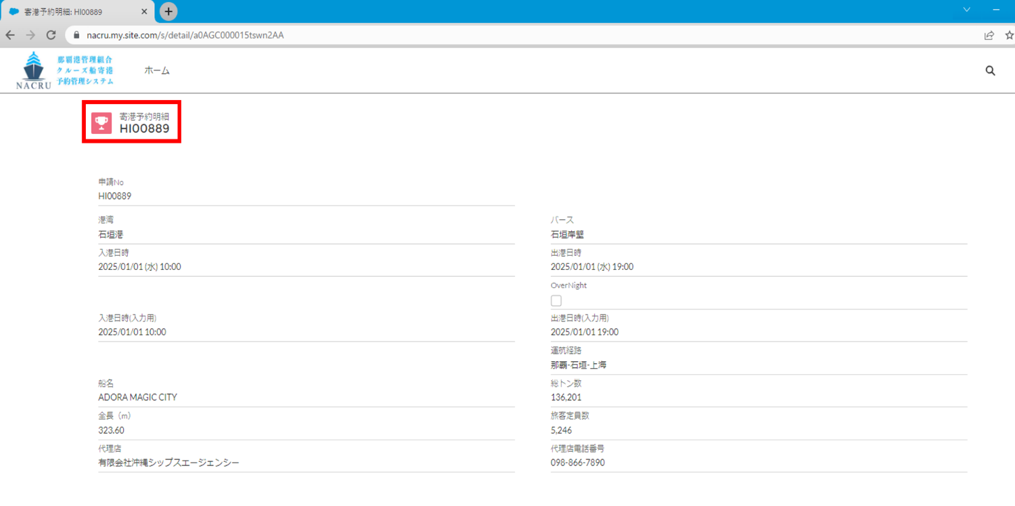Click the padlock site info icon
The image size is (1015, 506).
(x=76, y=35)
